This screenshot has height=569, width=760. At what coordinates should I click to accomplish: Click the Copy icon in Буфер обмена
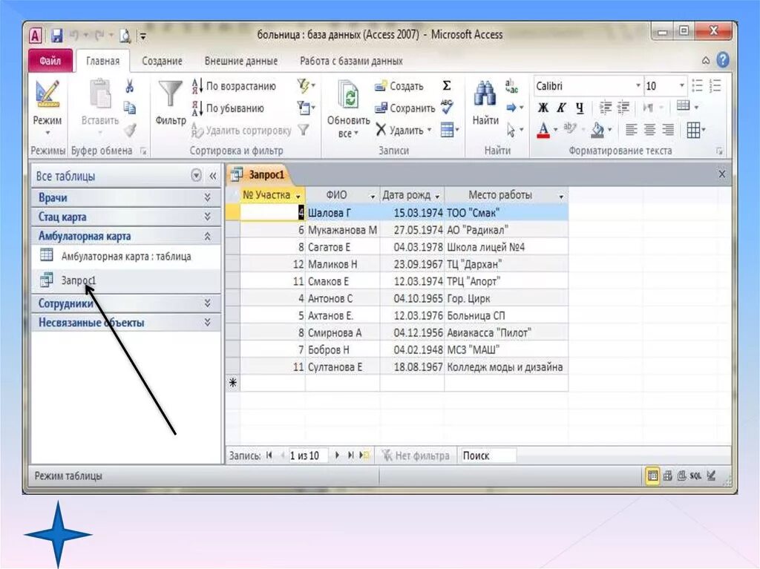[x=129, y=108]
